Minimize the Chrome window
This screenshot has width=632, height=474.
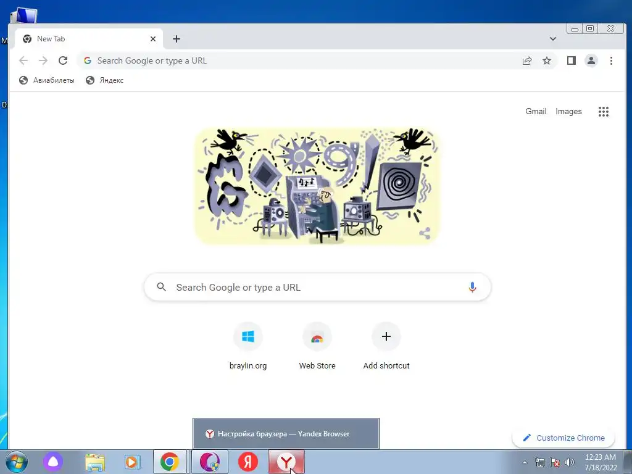(575, 28)
